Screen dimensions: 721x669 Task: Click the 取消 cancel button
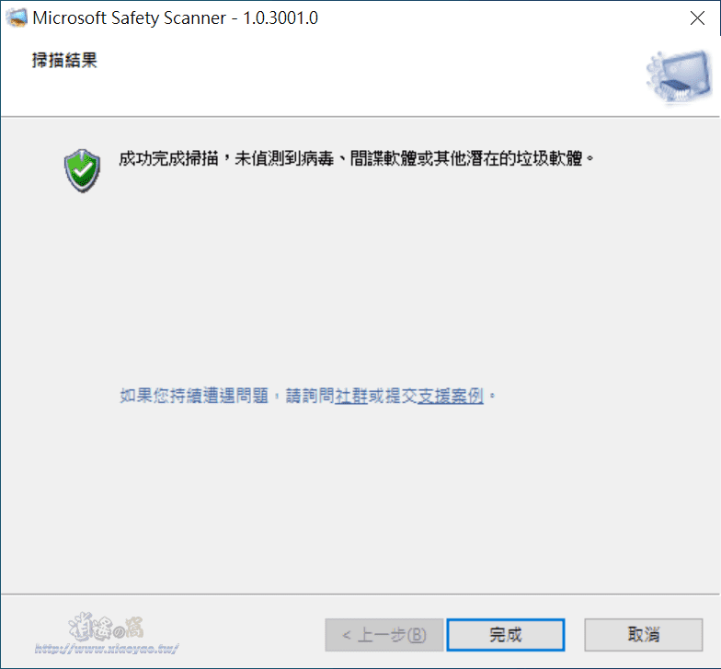tap(644, 635)
